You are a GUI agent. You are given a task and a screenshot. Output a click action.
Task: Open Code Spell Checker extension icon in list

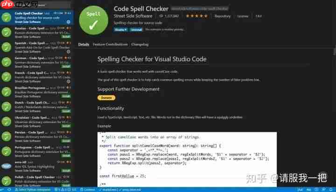pos(7,17)
